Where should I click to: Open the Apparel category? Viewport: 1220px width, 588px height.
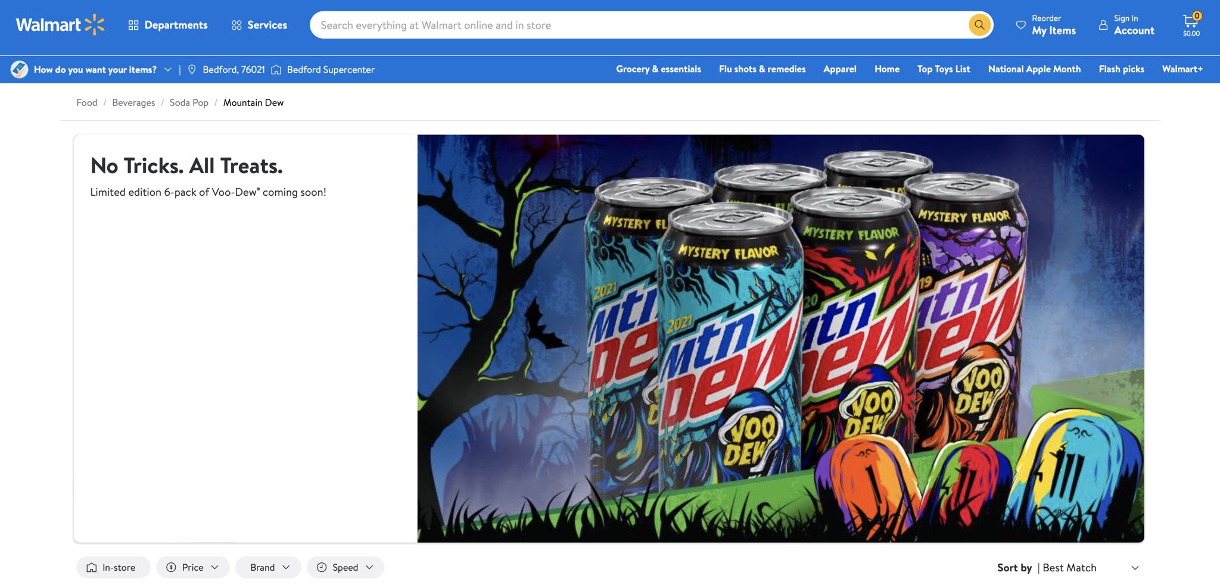[840, 69]
